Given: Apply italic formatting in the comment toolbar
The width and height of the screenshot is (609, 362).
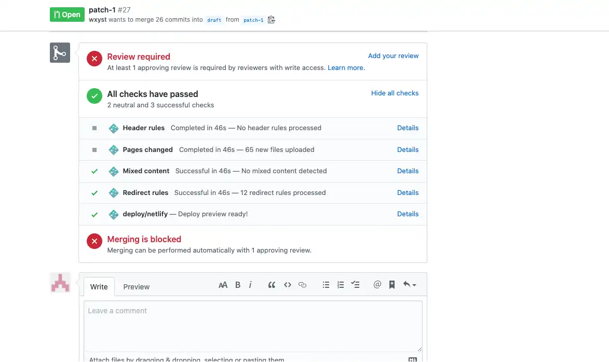Looking at the screenshot, I should pyautogui.click(x=250, y=285).
